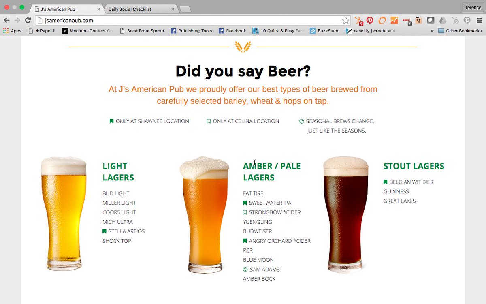This screenshot has height=304, width=486.
Task: Open a new tab with the new-tab button
Action: [x=185, y=9]
